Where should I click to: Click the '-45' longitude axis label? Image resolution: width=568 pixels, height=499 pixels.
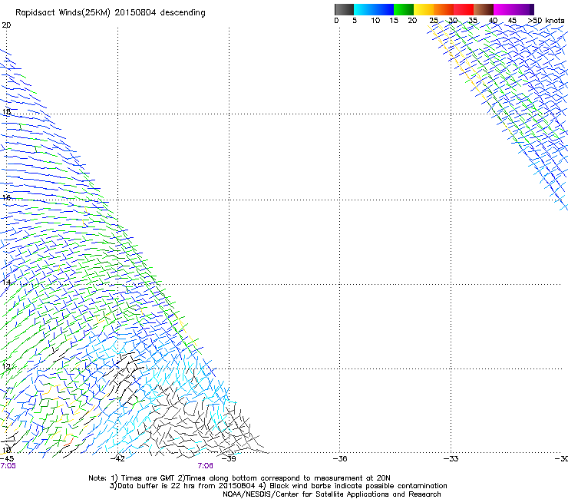tap(7, 459)
